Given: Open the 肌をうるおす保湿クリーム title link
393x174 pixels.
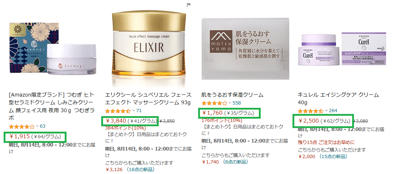Looking at the screenshot, I should pos(232,95).
